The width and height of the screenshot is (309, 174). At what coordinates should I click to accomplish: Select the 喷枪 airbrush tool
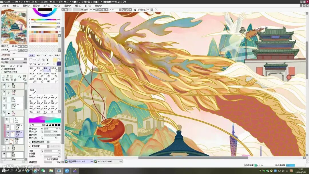pyautogui.click(x=40, y=69)
